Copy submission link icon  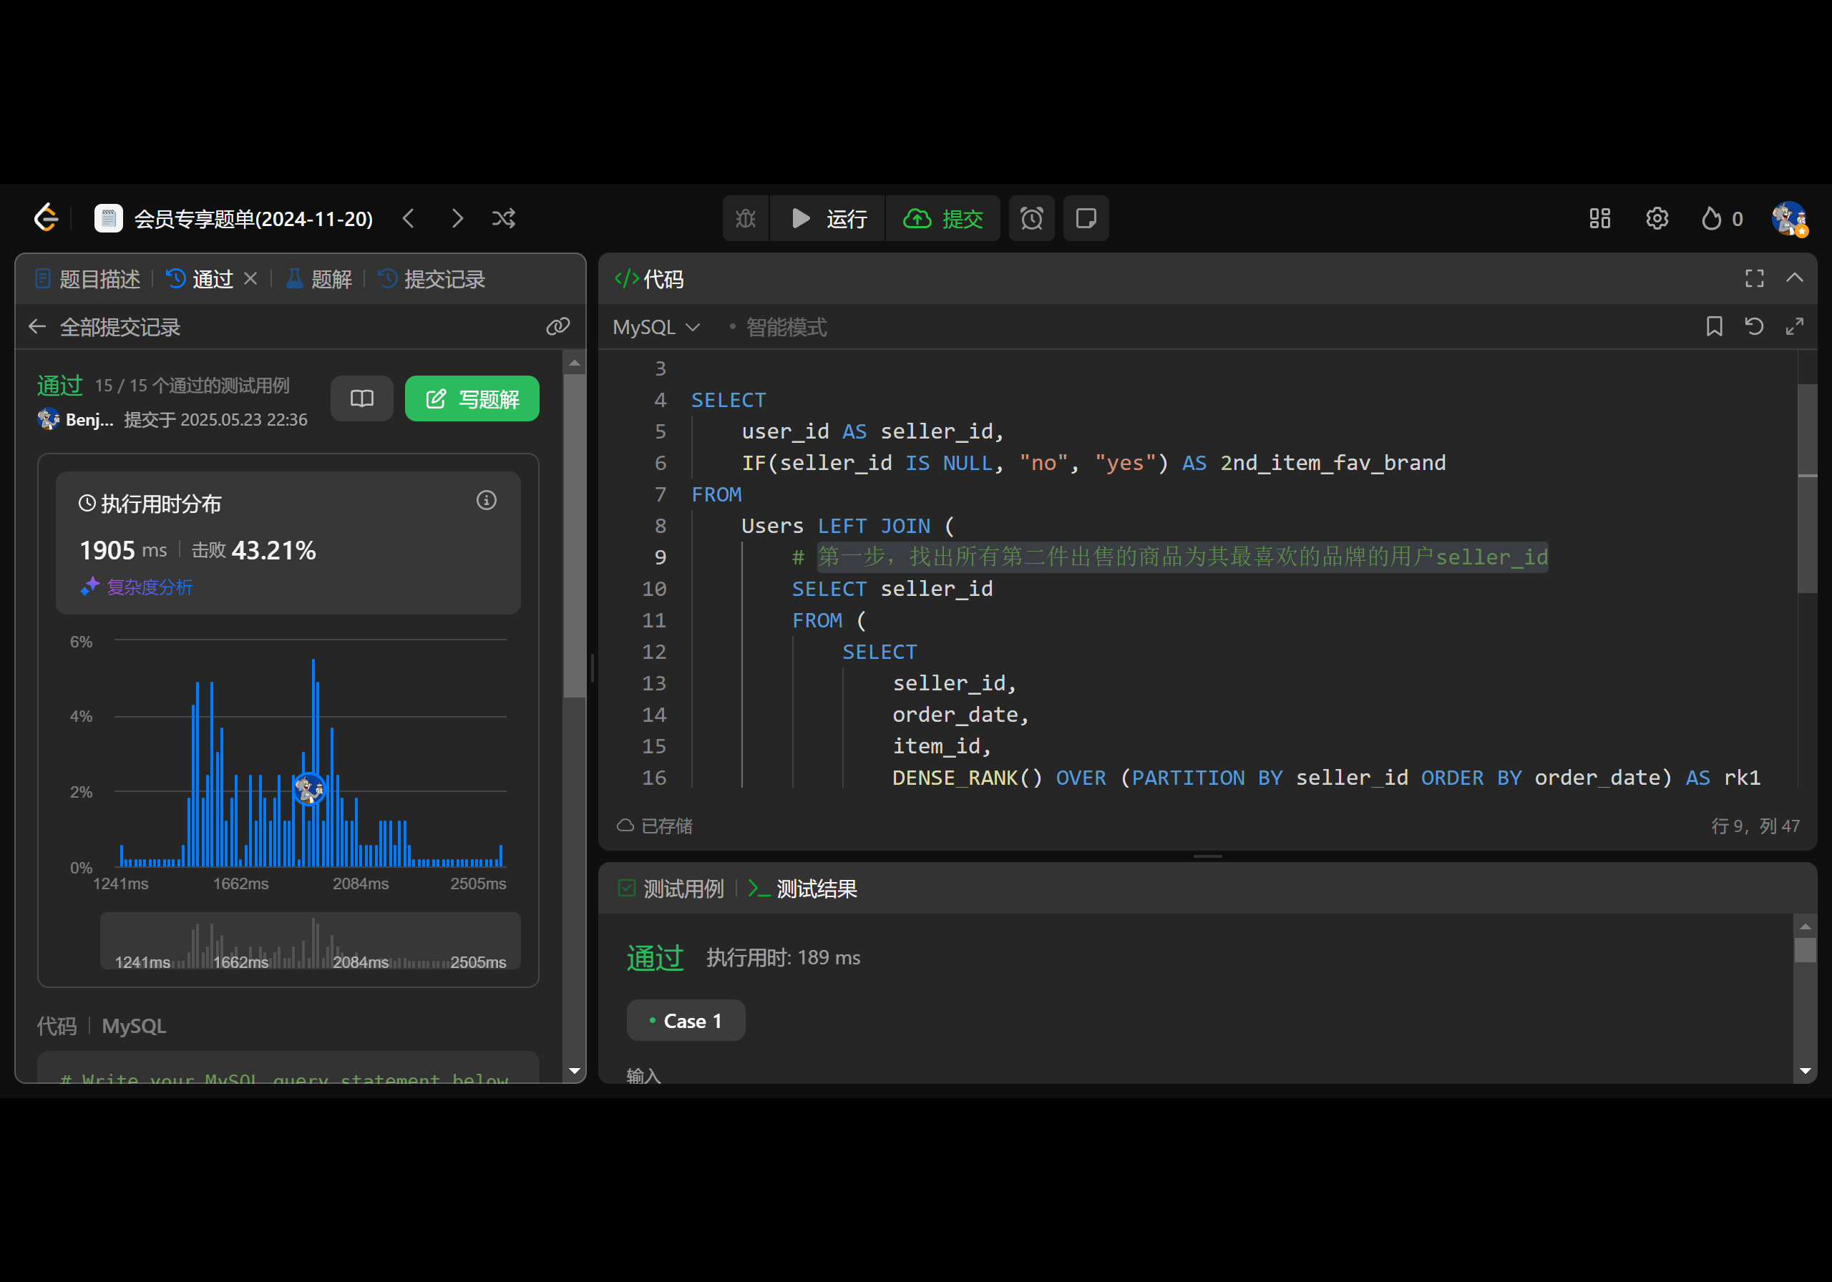557,326
